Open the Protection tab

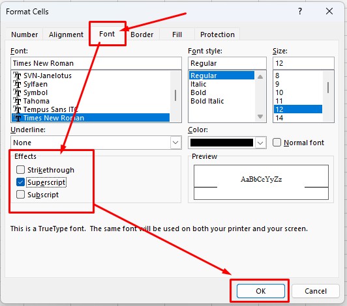[x=217, y=35]
